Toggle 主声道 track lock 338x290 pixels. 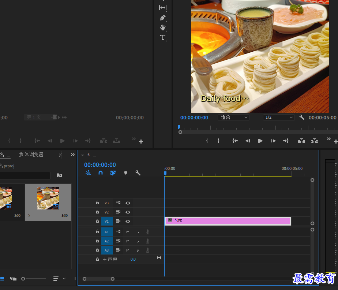(x=98, y=259)
